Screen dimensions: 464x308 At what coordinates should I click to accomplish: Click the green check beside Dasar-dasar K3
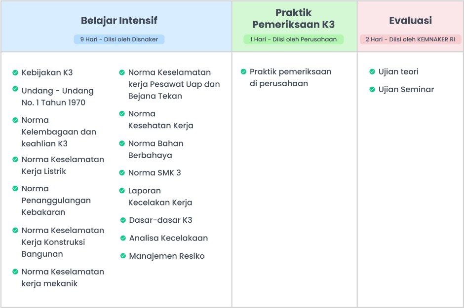[123, 220]
